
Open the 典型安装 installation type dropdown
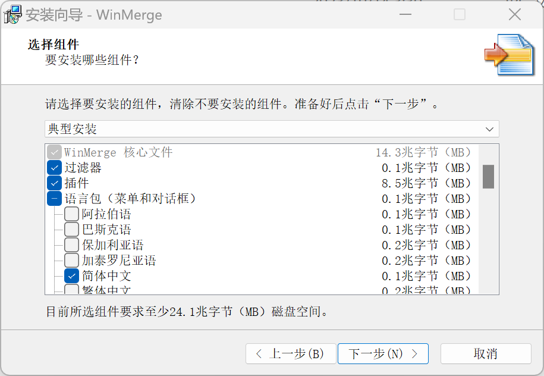(272, 129)
